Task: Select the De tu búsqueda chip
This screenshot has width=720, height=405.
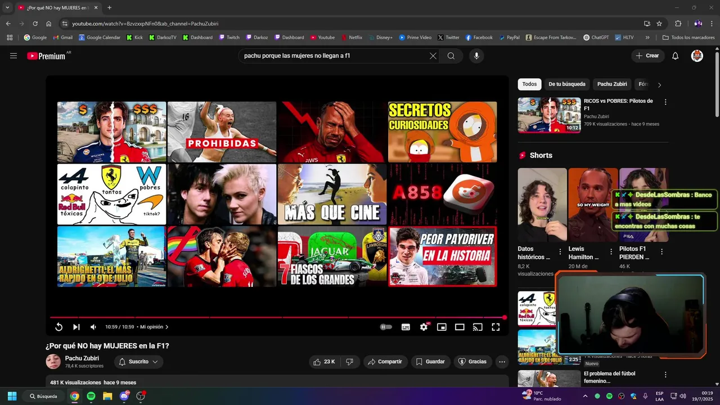Action: (x=567, y=84)
